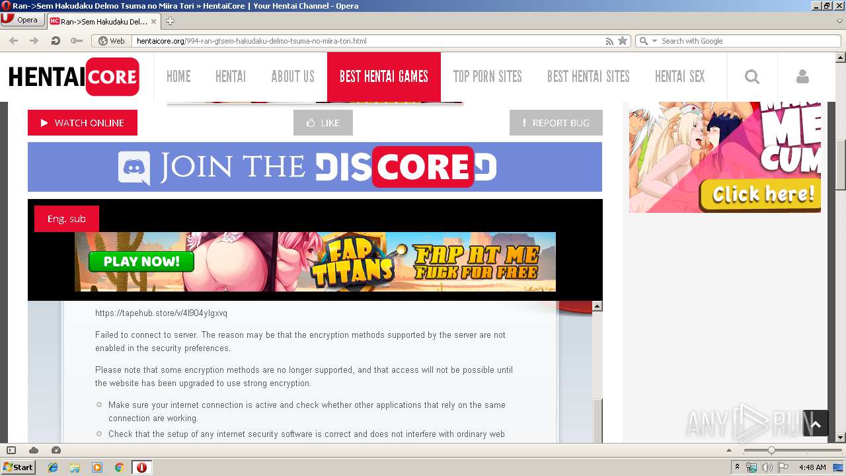Image resolution: width=846 pixels, height=476 pixels.
Task: Open the Action Center flag icon
Action: click(x=783, y=467)
